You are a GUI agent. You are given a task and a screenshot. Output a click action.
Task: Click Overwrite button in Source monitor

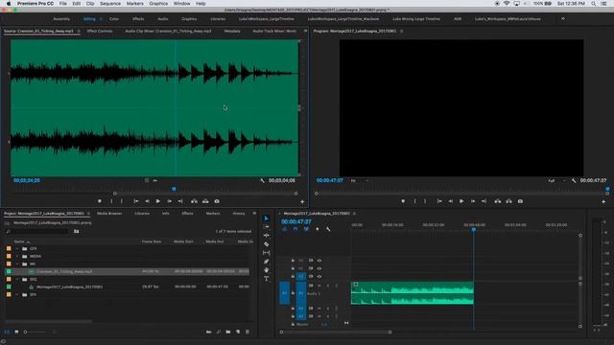coord(205,201)
